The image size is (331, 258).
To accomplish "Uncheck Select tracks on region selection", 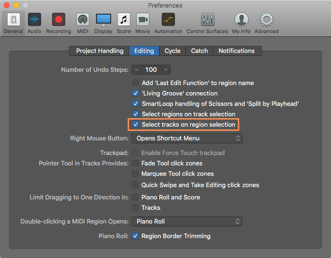I will [136, 124].
